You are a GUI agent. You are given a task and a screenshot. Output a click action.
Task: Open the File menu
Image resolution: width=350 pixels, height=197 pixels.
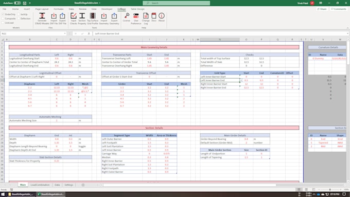coord(4,9)
